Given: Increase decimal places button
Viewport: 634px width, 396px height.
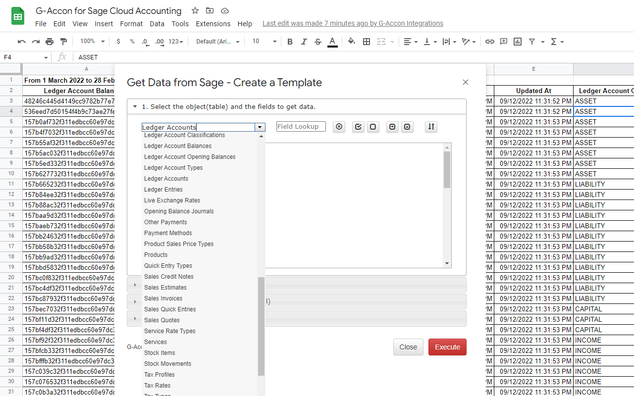Looking at the screenshot, I should [x=159, y=42].
